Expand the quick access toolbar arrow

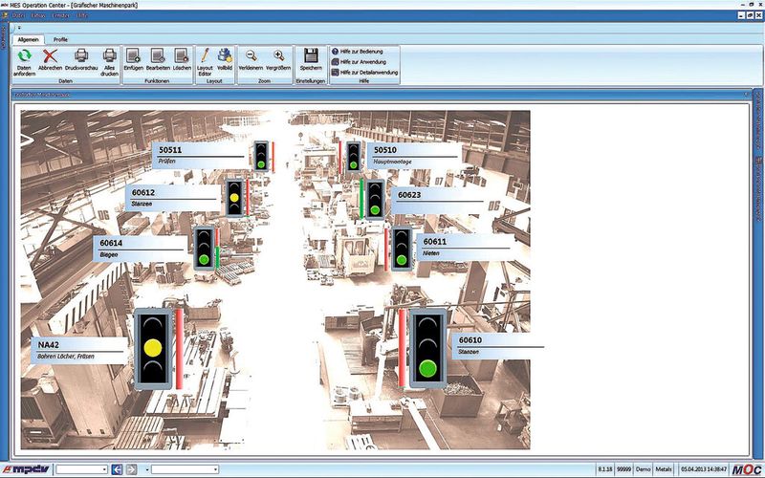click(19, 28)
